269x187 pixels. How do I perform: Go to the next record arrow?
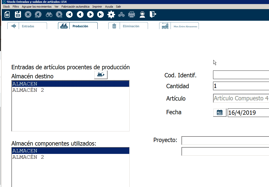point(90,14)
